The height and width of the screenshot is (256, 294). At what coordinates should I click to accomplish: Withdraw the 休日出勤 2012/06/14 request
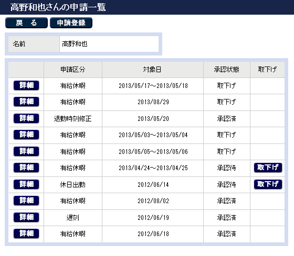click(268, 184)
